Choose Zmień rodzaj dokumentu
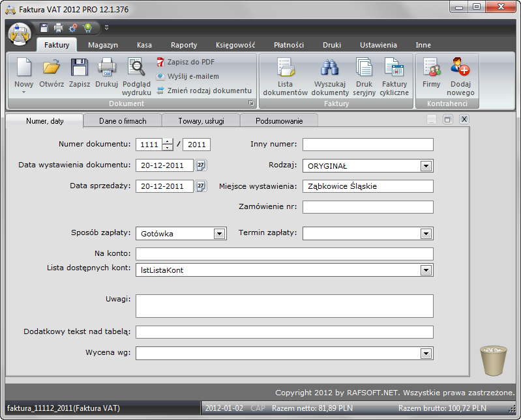The image size is (521, 420). 204,91
